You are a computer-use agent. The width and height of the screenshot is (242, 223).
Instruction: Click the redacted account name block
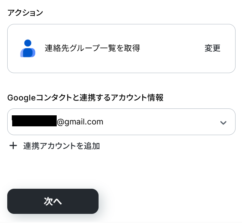pyautogui.click(x=34, y=121)
